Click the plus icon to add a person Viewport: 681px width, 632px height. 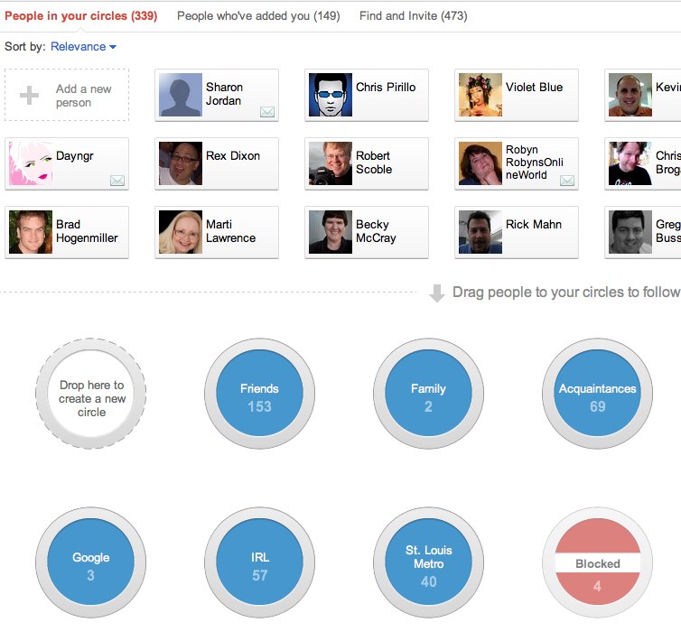click(30, 96)
